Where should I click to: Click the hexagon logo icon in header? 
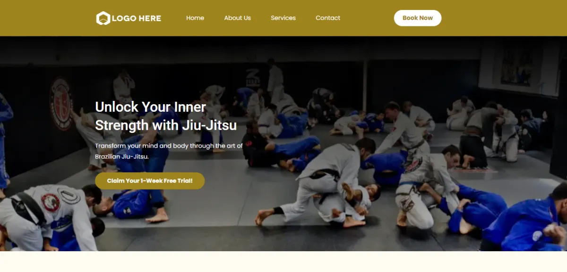[103, 18]
